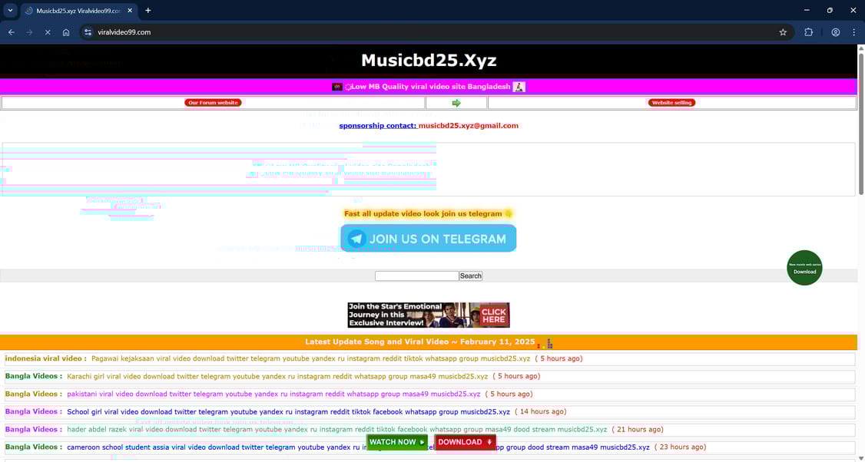Open the 'Our Forum website' button
This screenshot has width=865, height=462.
click(x=213, y=103)
